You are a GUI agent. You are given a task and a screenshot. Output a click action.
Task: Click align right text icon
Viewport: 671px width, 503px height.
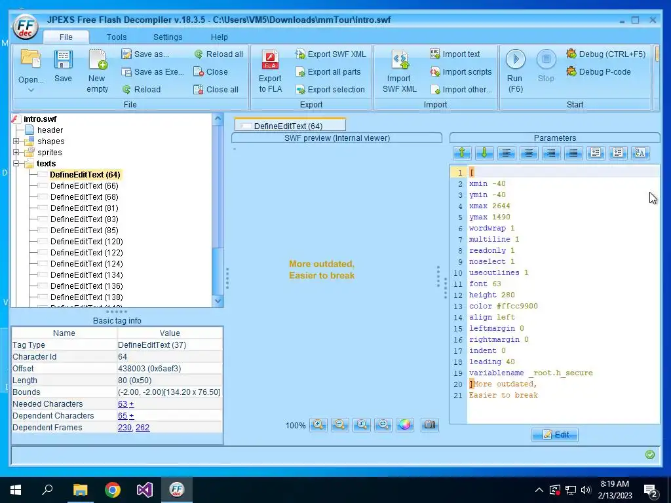pos(551,153)
